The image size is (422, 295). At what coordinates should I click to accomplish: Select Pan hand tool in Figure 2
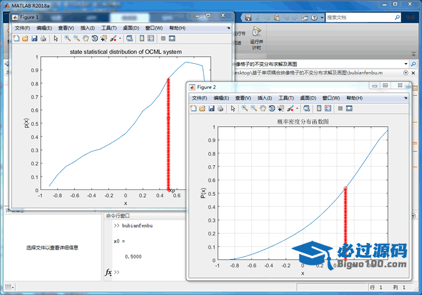(263, 109)
